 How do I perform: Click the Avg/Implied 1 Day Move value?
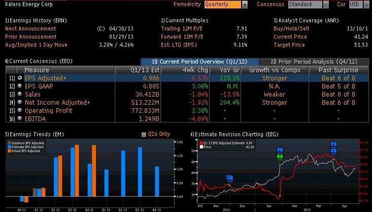(116, 45)
